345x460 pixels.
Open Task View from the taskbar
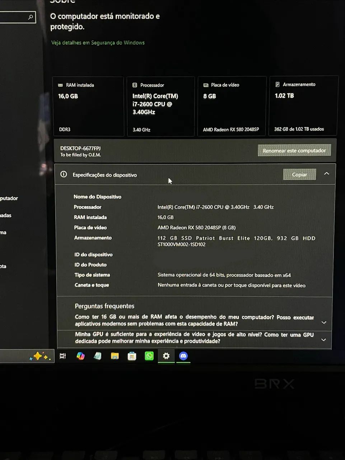63,356
